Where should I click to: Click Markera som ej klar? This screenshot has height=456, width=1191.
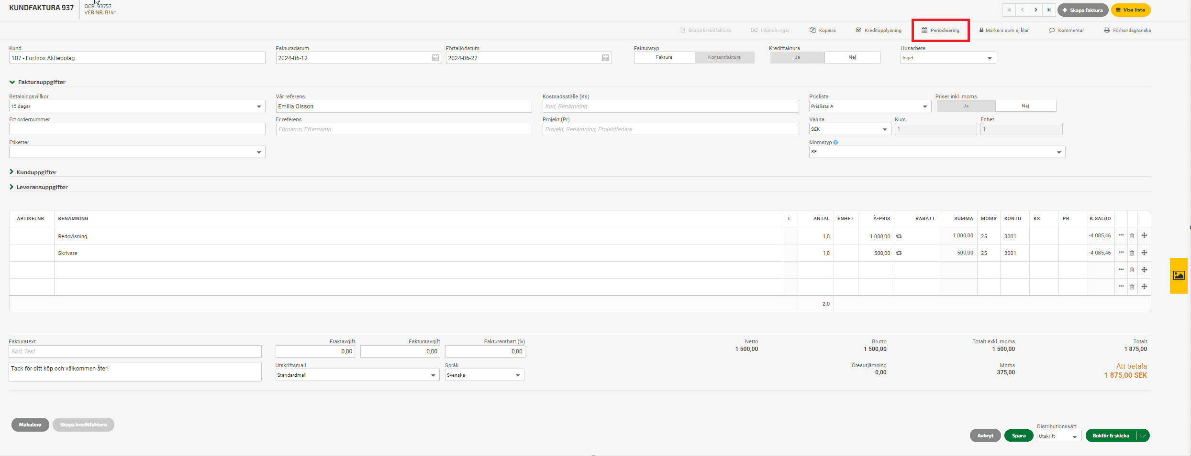[x=1004, y=30]
